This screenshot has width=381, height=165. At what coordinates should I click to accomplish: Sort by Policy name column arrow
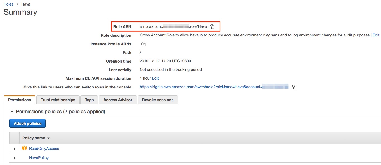point(49,138)
